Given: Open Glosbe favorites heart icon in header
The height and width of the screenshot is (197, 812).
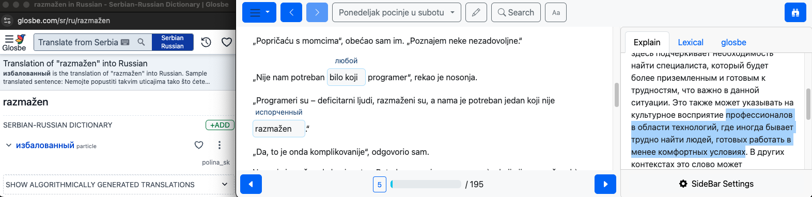Looking at the screenshot, I should pos(227,42).
